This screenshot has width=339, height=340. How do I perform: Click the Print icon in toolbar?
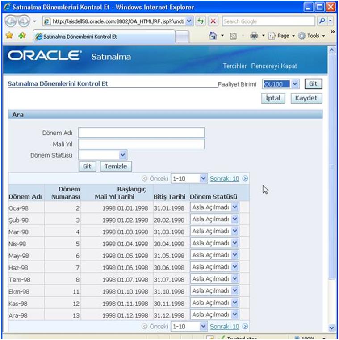point(253,37)
